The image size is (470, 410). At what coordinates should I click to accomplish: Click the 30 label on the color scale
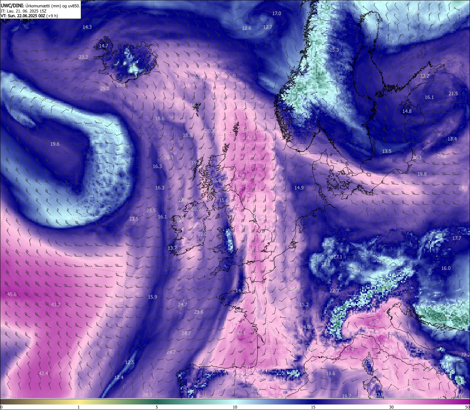tap(391, 407)
